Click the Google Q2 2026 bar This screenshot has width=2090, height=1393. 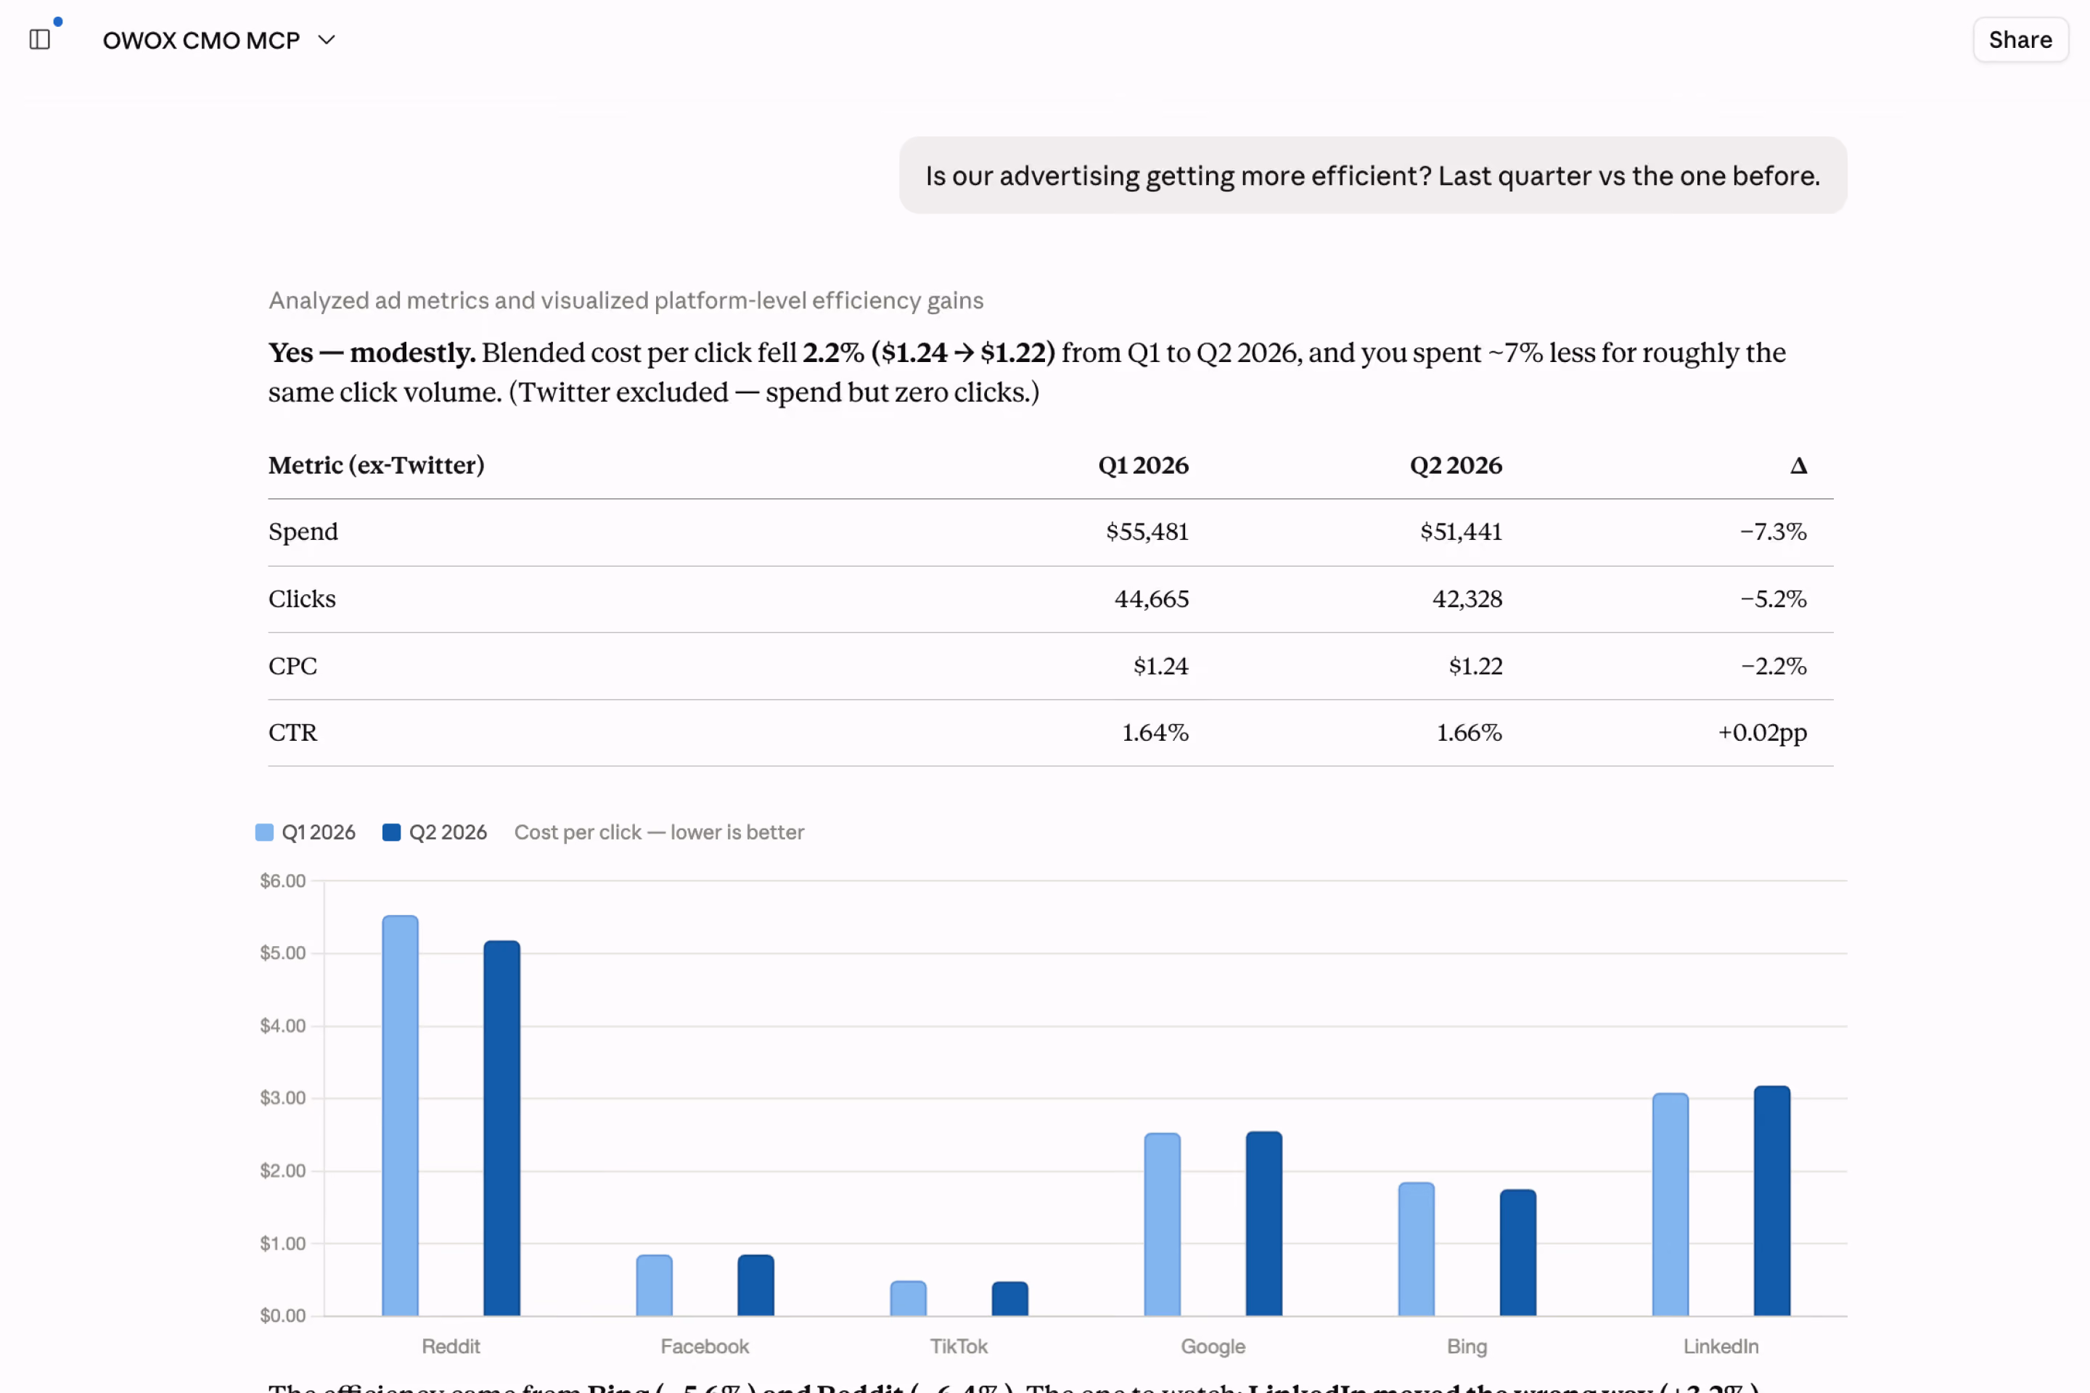click(1263, 1223)
